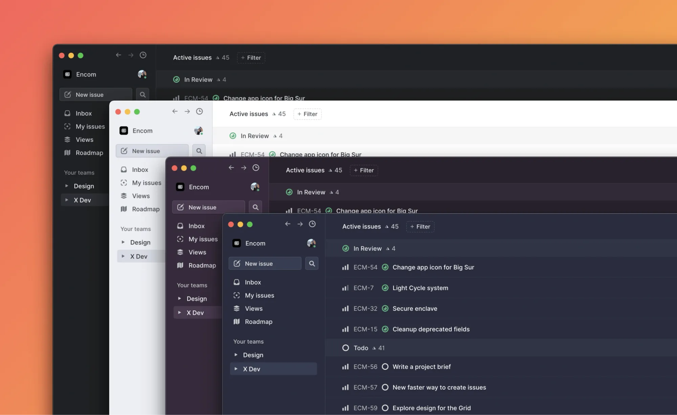677x415 pixels.
Task: Open Roadmap in the front window sidebar
Action: tap(258, 322)
